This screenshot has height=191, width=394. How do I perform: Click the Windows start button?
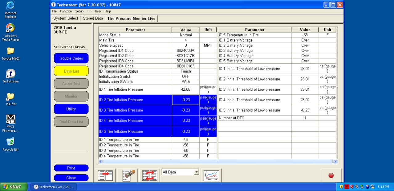coord(14,187)
